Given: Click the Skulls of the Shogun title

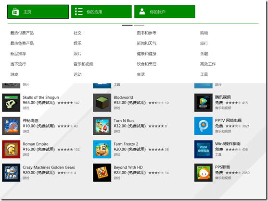Looking at the screenshot, I should coord(41,97).
